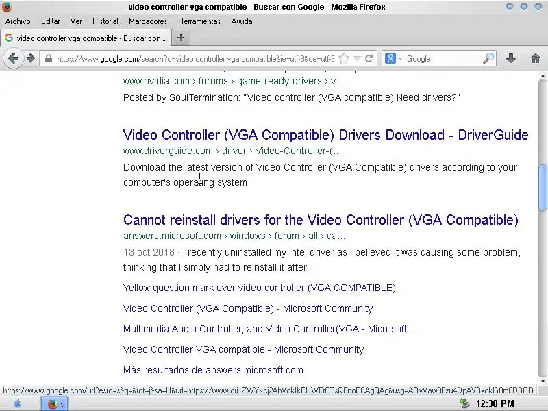Click the URL address bar field
Viewport: 548px width, 411px height.
point(196,59)
